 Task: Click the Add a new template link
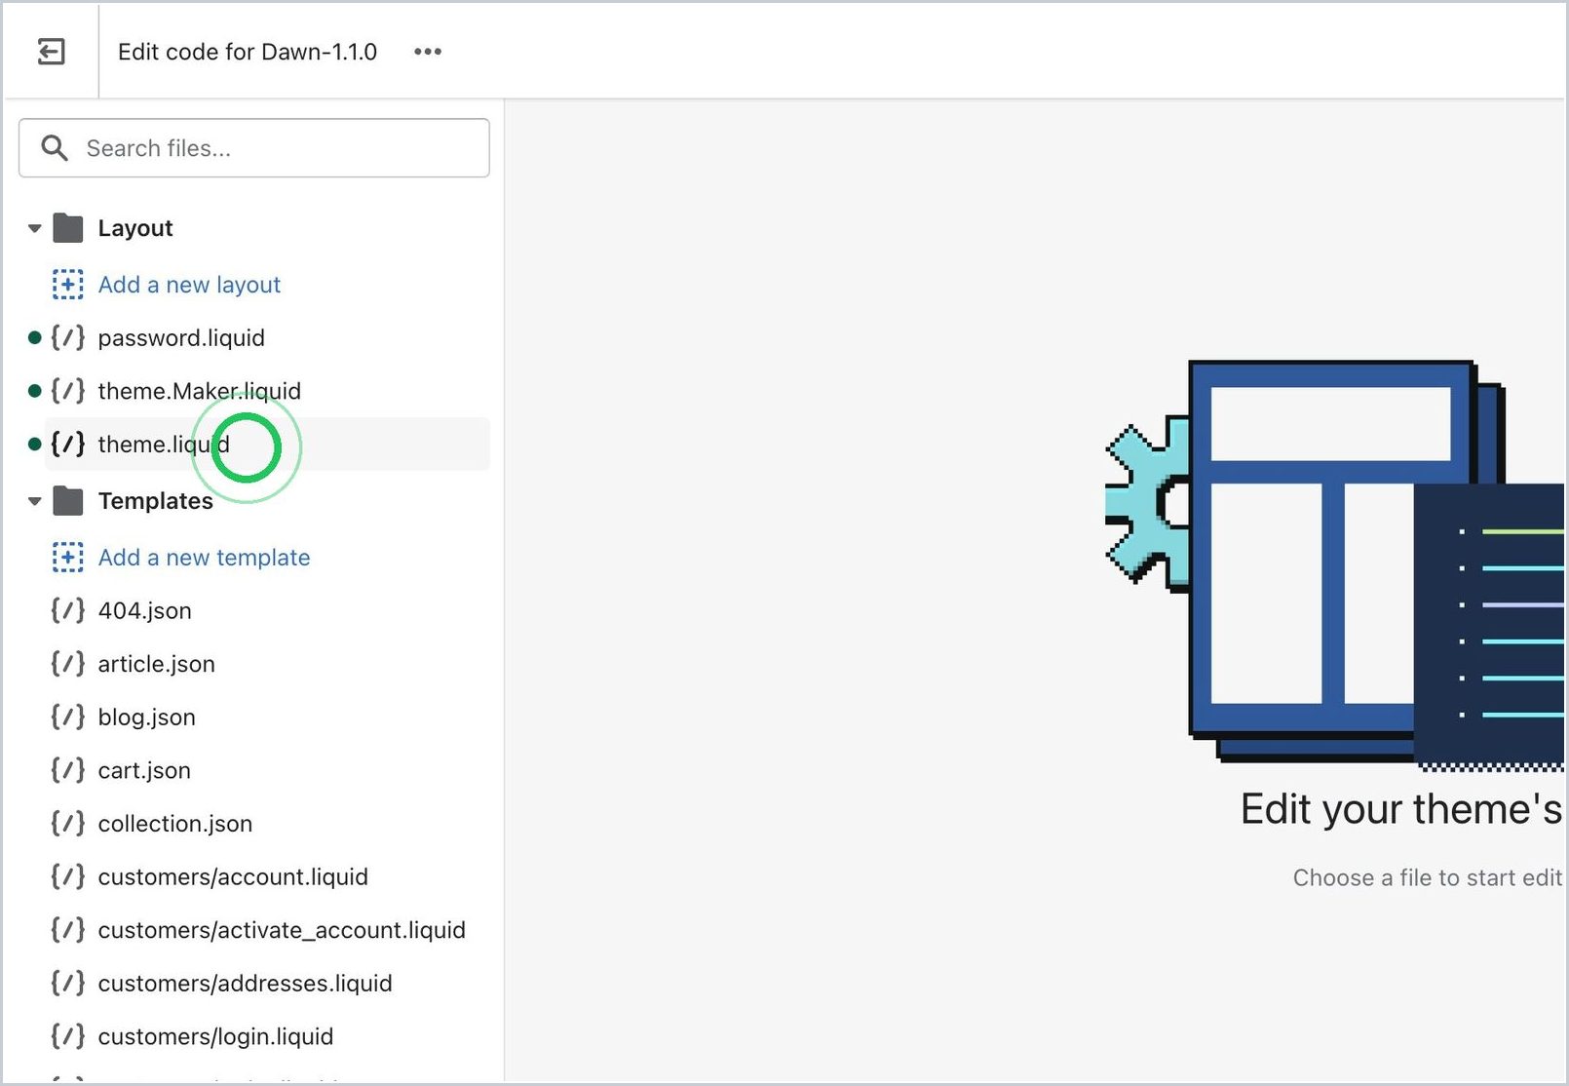pos(205,558)
